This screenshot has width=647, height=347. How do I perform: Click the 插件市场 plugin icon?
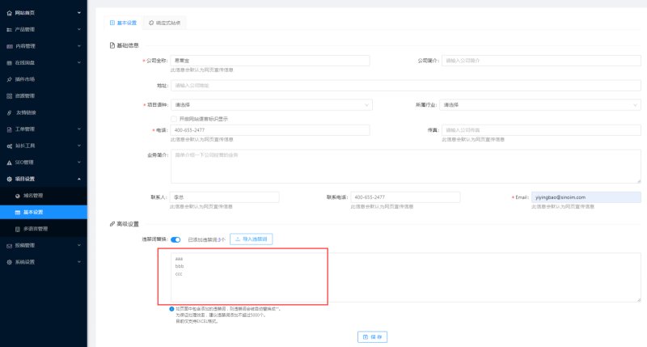9,79
